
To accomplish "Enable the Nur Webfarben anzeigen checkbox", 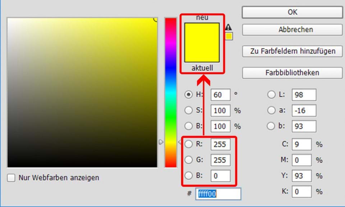I will [x=11, y=178].
